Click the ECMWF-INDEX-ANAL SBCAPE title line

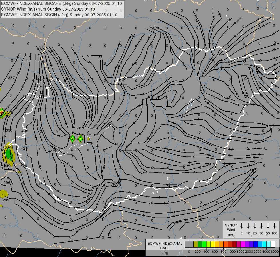pyautogui.click(x=61, y=3)
